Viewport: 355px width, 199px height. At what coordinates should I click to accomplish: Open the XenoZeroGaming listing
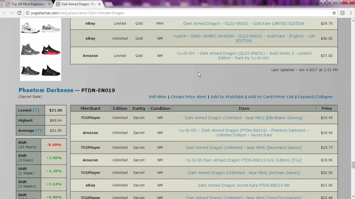[244, 197]
